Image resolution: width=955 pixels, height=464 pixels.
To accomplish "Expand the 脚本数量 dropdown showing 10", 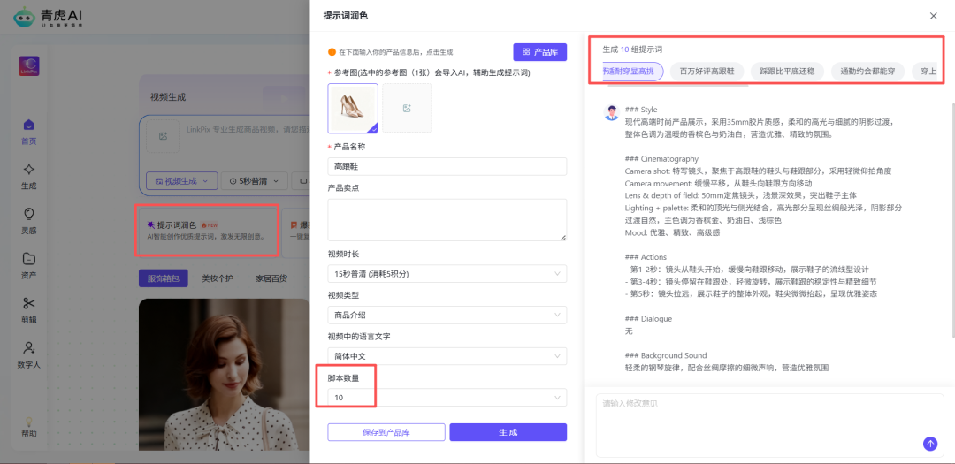I will point(447,398).
